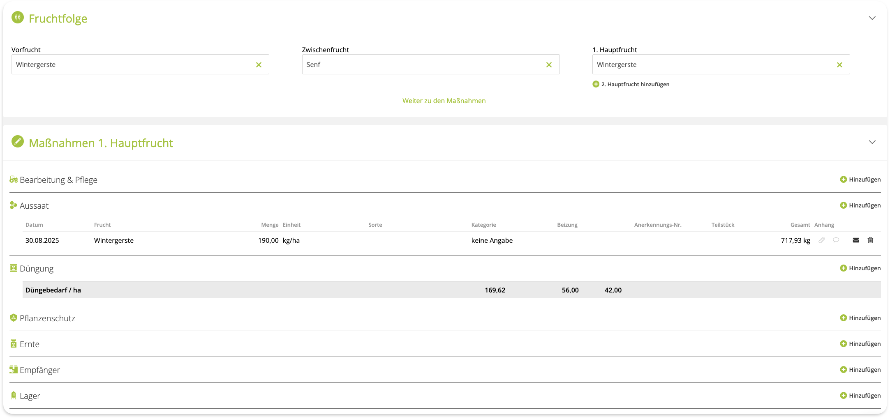Click the envelope icon in the Aussaat row
The image size is (890, 419).
pyautogui.click(x=856, y=240)
